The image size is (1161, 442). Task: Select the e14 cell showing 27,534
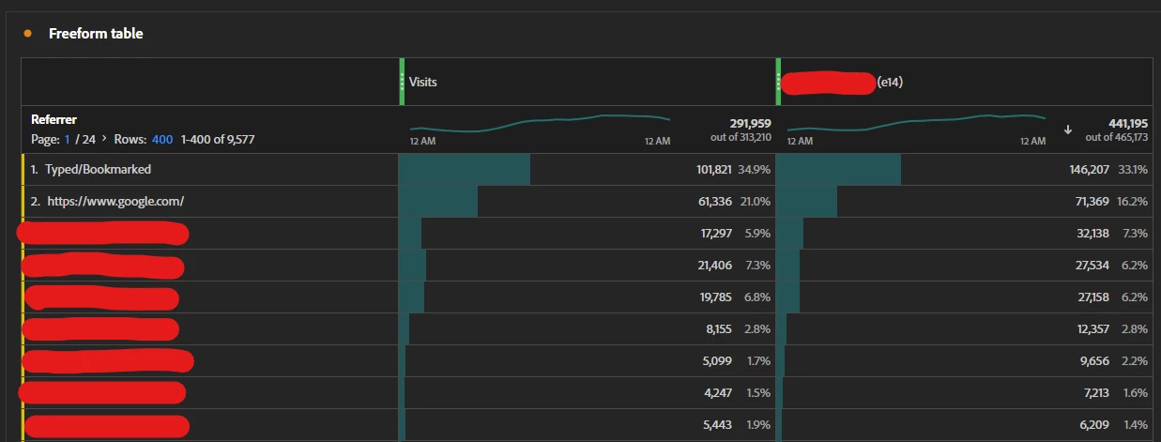[x=964, y=266]
